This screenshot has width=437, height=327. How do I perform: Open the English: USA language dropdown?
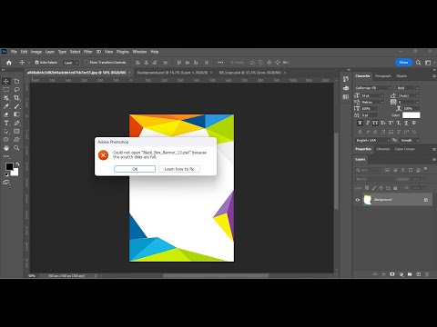click(x=372, y=140)
